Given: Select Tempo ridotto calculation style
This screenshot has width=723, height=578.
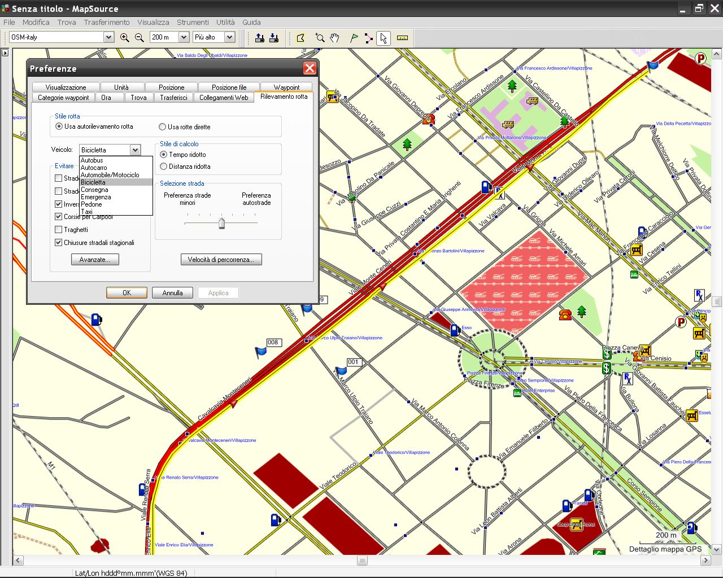Looking at the screenshot, I should click(164, 155).
